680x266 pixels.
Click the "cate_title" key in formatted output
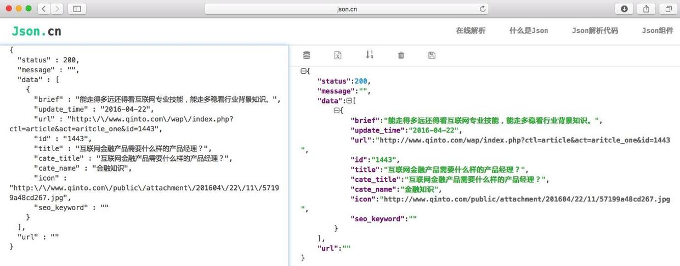(x=375, y=180)
